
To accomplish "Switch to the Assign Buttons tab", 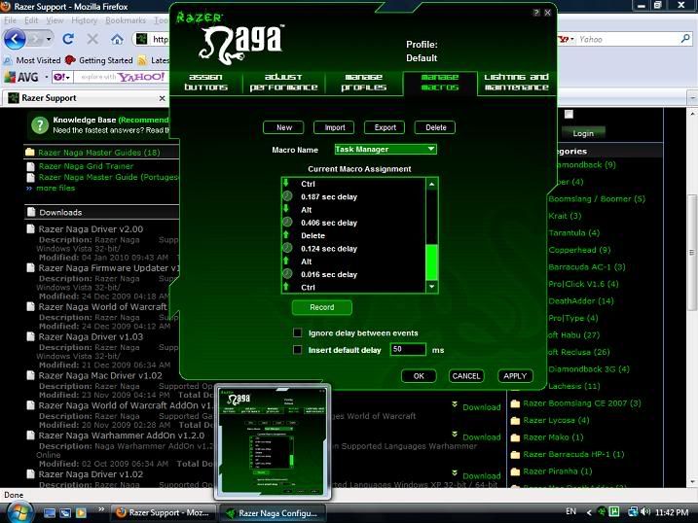I will tap(206, 82).
